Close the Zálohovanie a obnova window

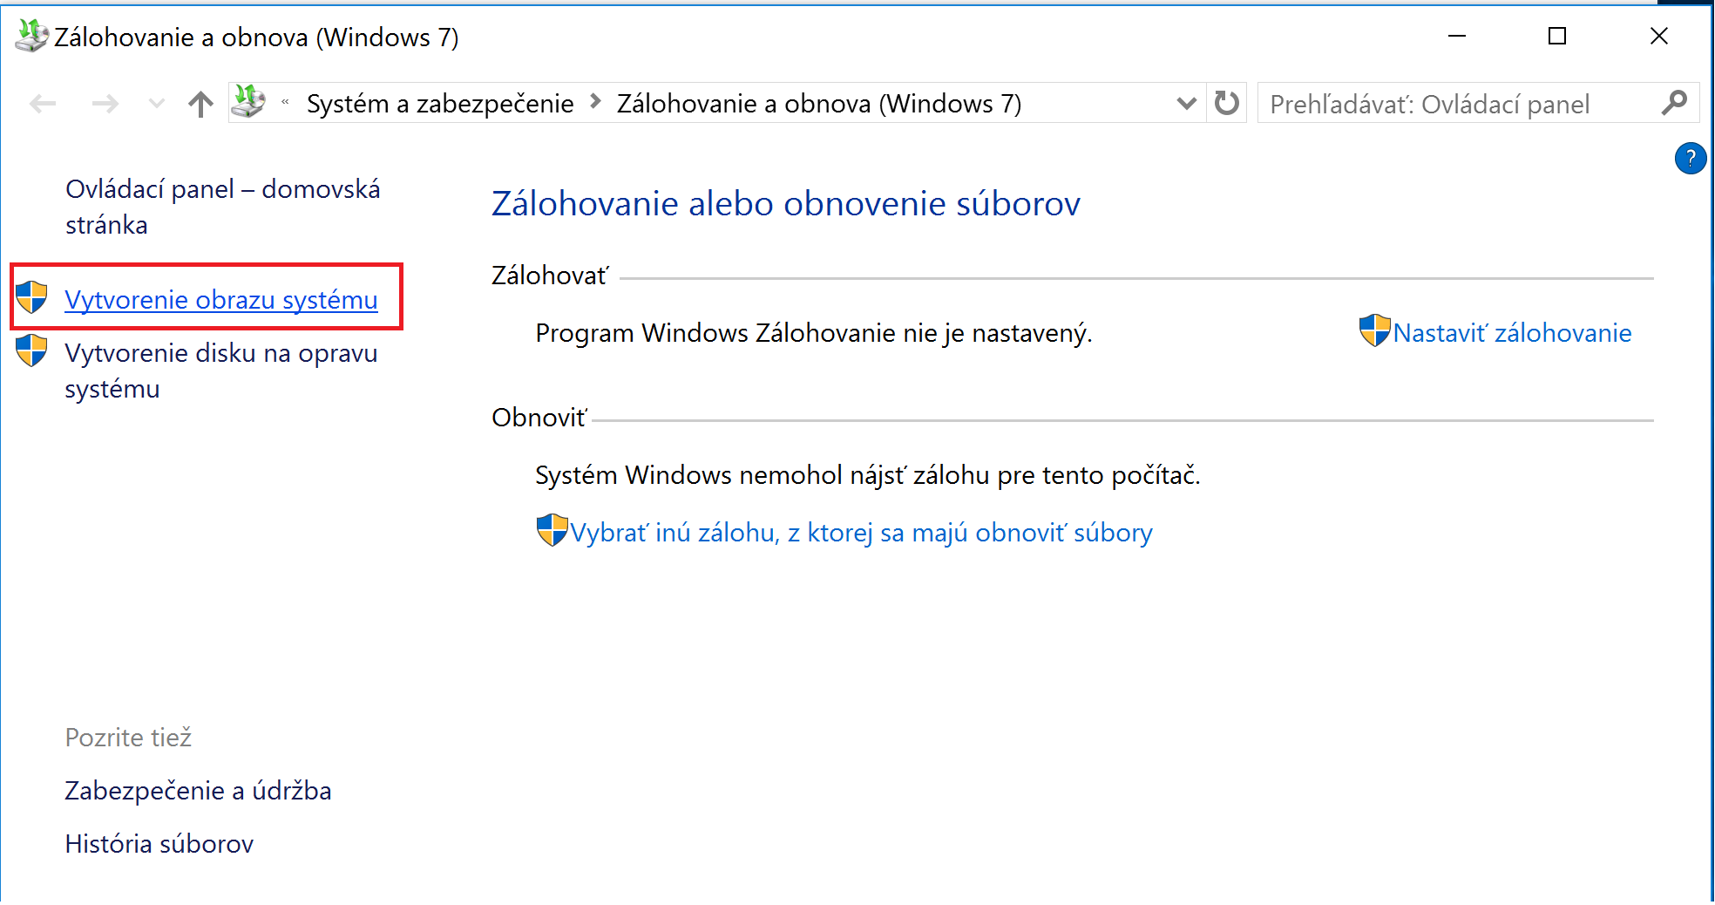[1659, 36]
